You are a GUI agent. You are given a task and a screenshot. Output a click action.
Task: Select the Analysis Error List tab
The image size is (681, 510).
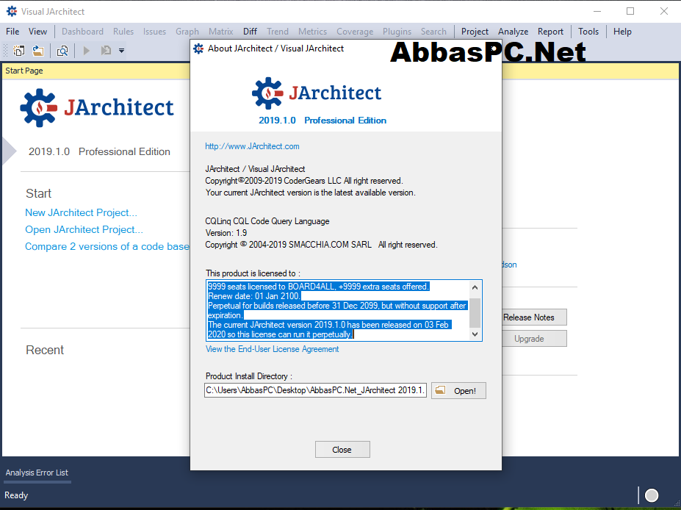(x=37, y=473)
